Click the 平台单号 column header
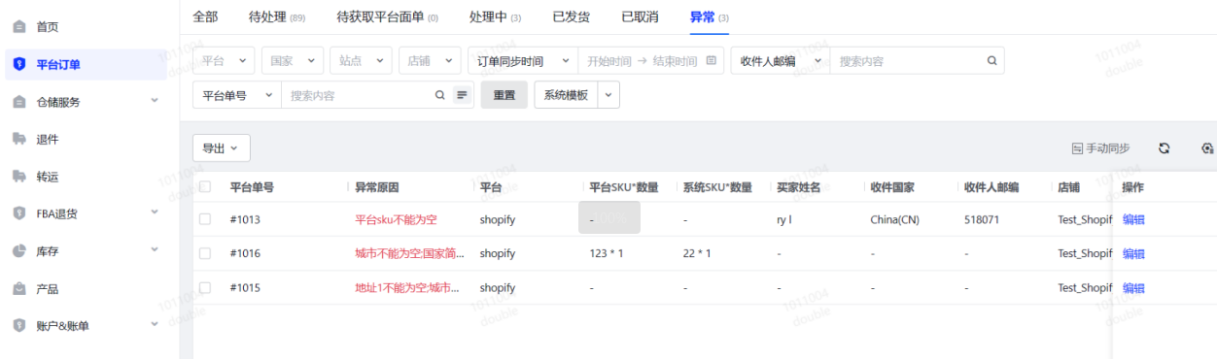 [252, 187]
